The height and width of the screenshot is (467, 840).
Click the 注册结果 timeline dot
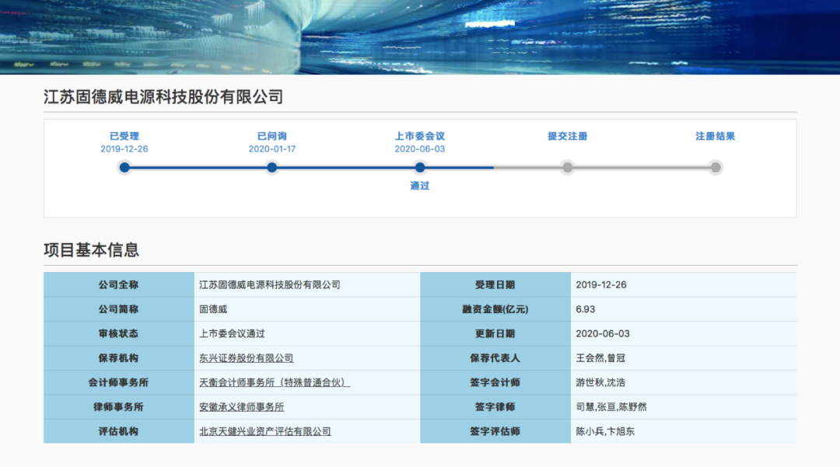pos(716,167)
